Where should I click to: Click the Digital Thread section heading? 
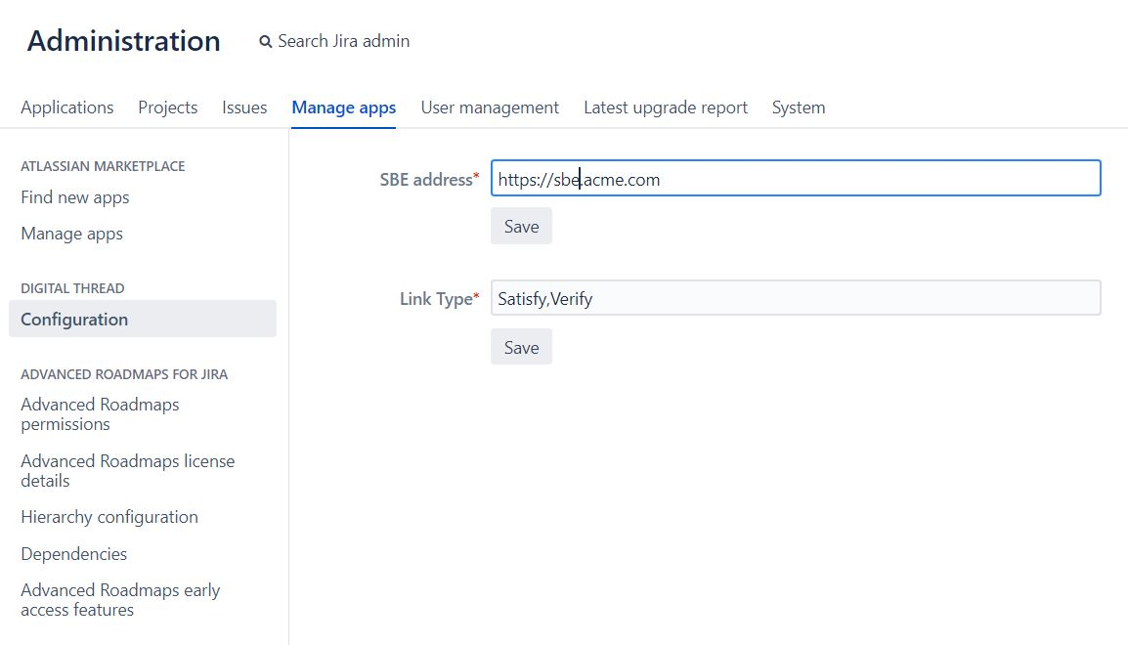tap(72, 288)
